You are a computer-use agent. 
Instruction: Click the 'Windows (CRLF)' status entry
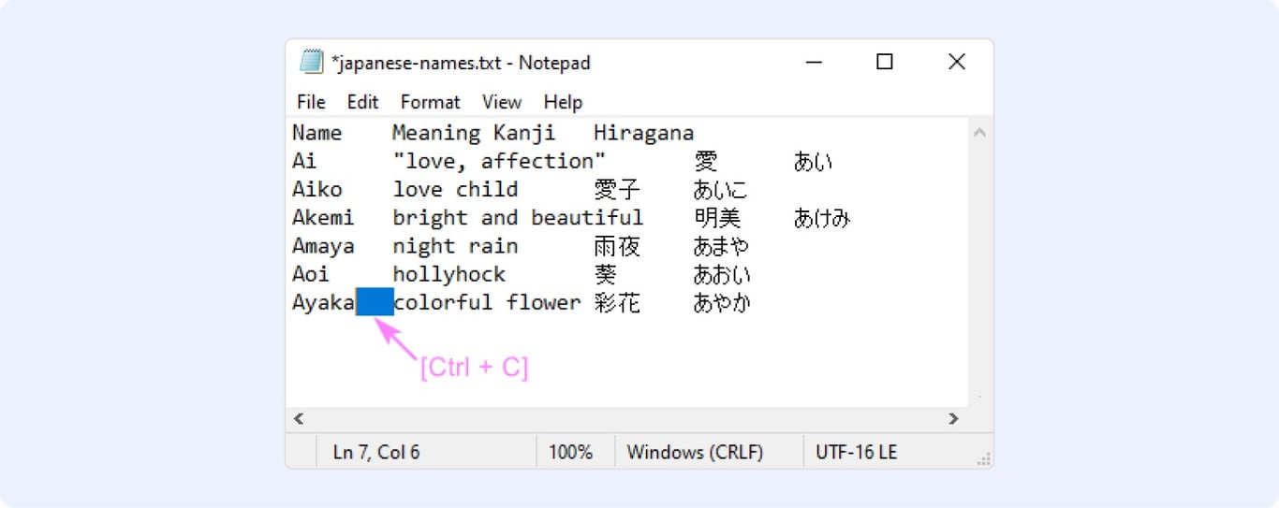[x=695, y=452]
